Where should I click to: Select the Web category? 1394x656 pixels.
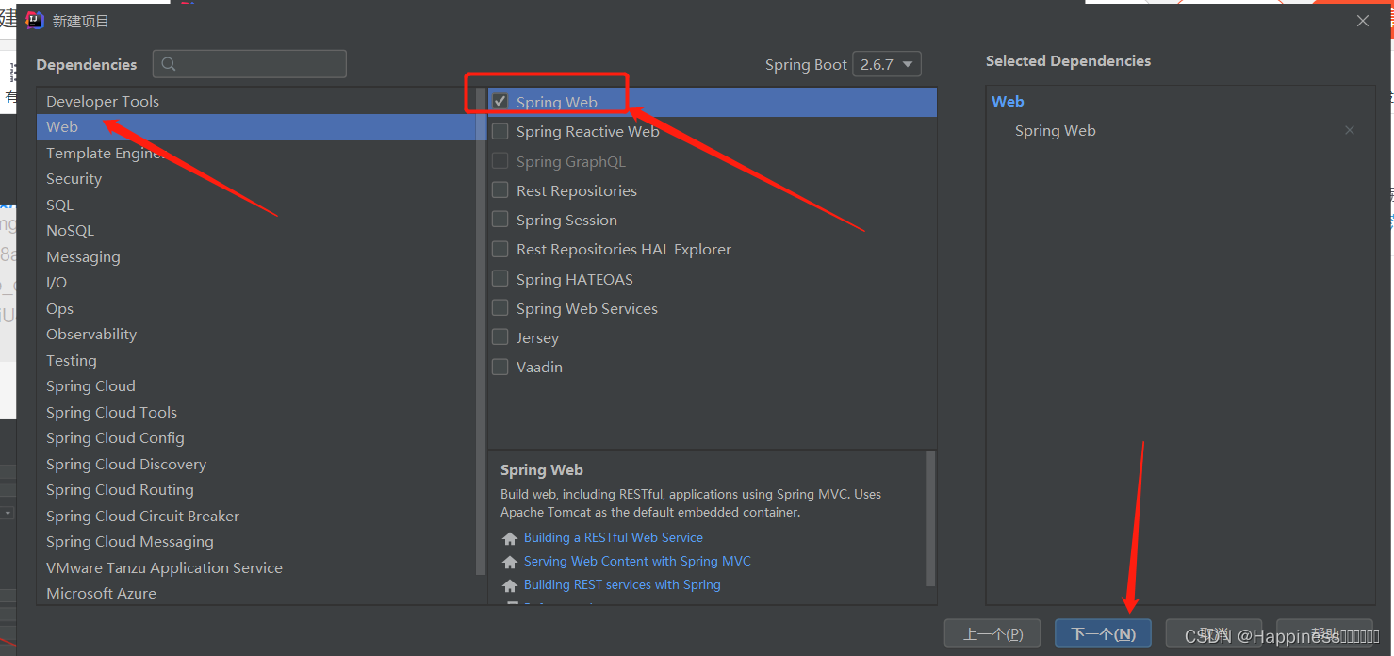256,127
